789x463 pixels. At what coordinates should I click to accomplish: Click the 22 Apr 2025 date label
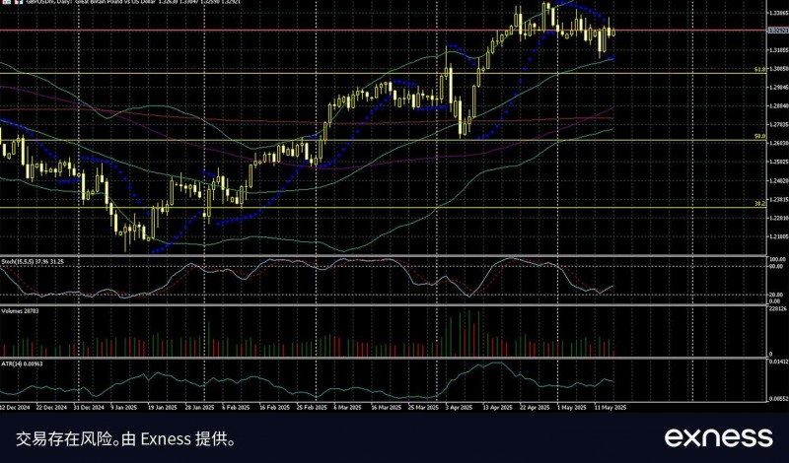pyautogui.click(x=535, y=407)
